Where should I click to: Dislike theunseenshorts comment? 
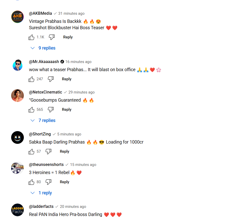pos(48,182)
